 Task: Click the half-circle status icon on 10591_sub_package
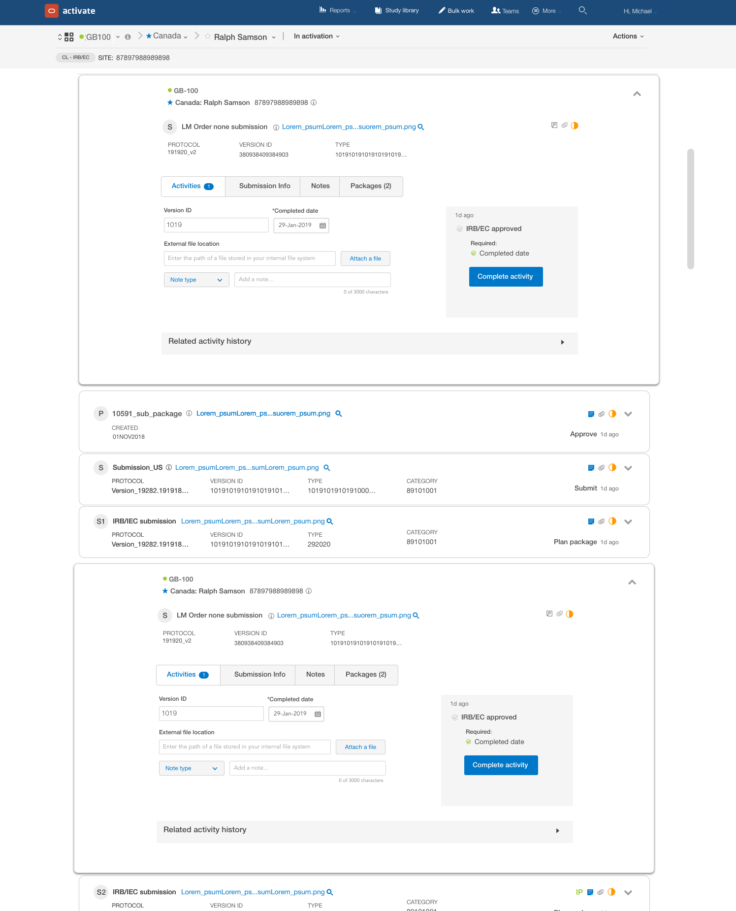click(x=612, y=414)
